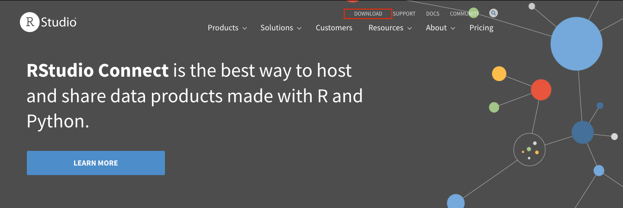Click the Resources chevron arrow
The height and width of the screenshot is (208, 623).
click(x=410, y=28)
